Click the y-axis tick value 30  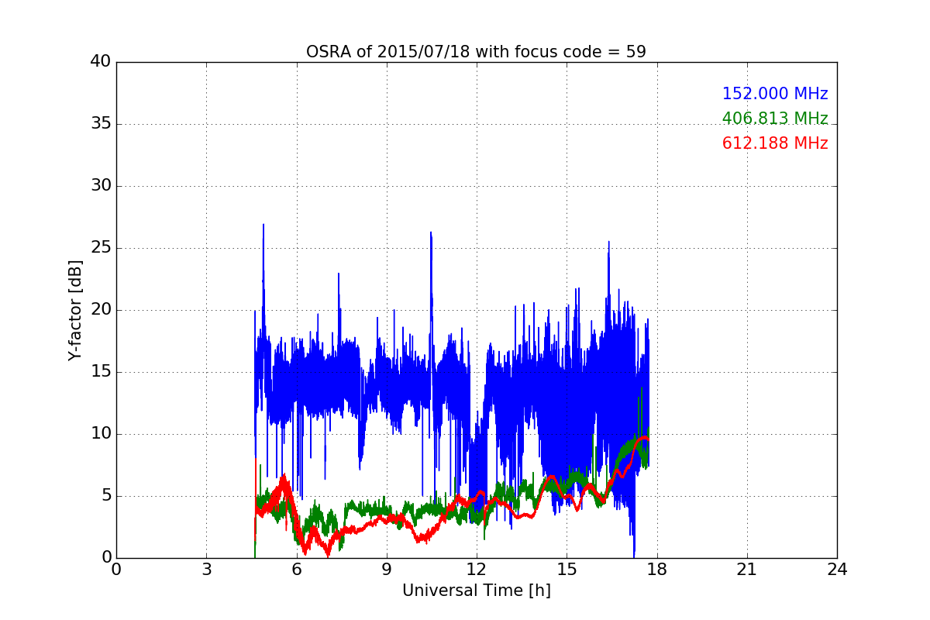pos(100,186)
